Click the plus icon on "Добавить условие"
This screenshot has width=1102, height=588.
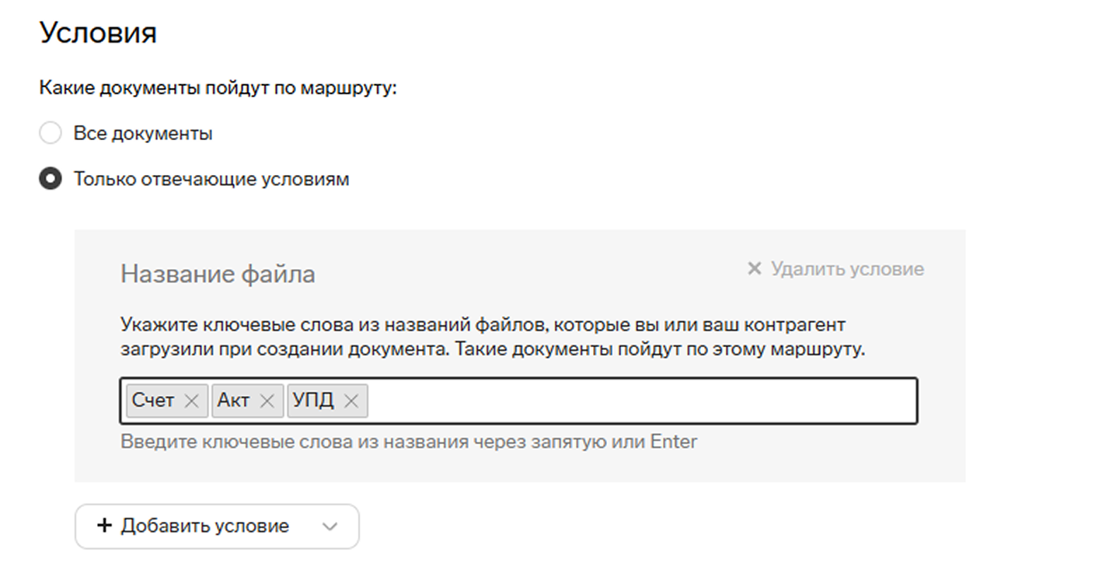pyautogui.click(x=104, y=527)
